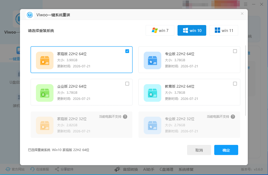Click the 大小: 2.76GB text
This screenshot has height=175, width=268.
[x=175, y=125]
